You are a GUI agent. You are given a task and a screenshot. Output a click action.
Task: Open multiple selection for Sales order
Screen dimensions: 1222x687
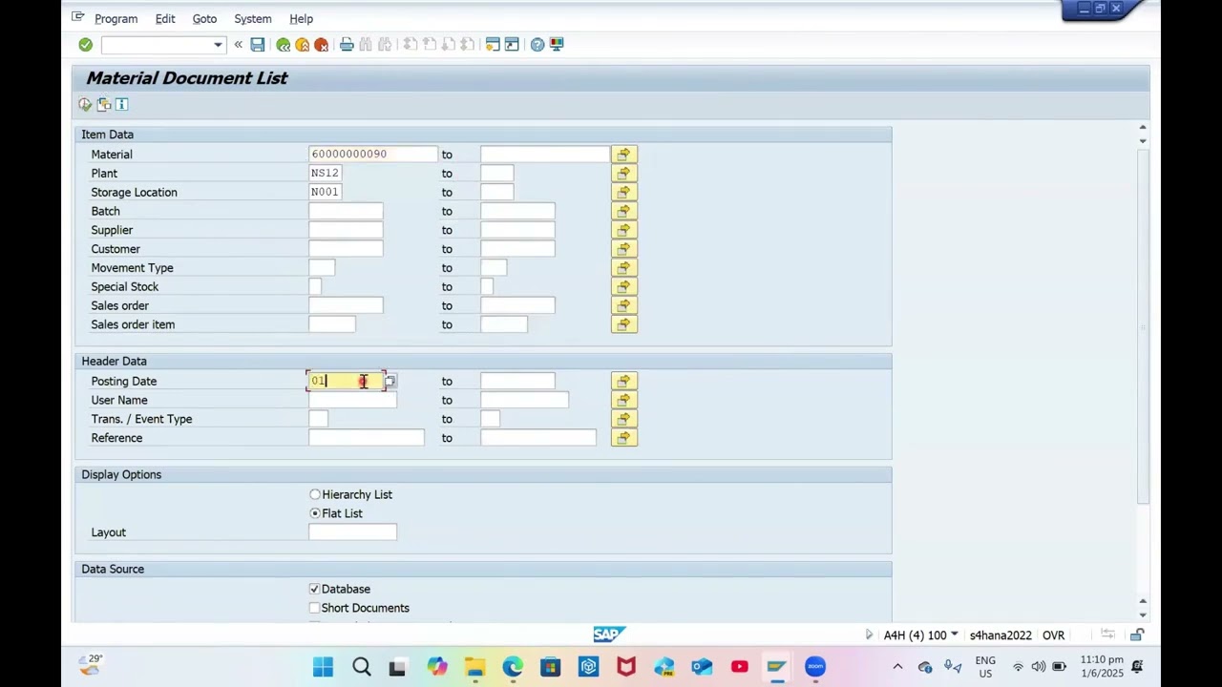point(623,305)
